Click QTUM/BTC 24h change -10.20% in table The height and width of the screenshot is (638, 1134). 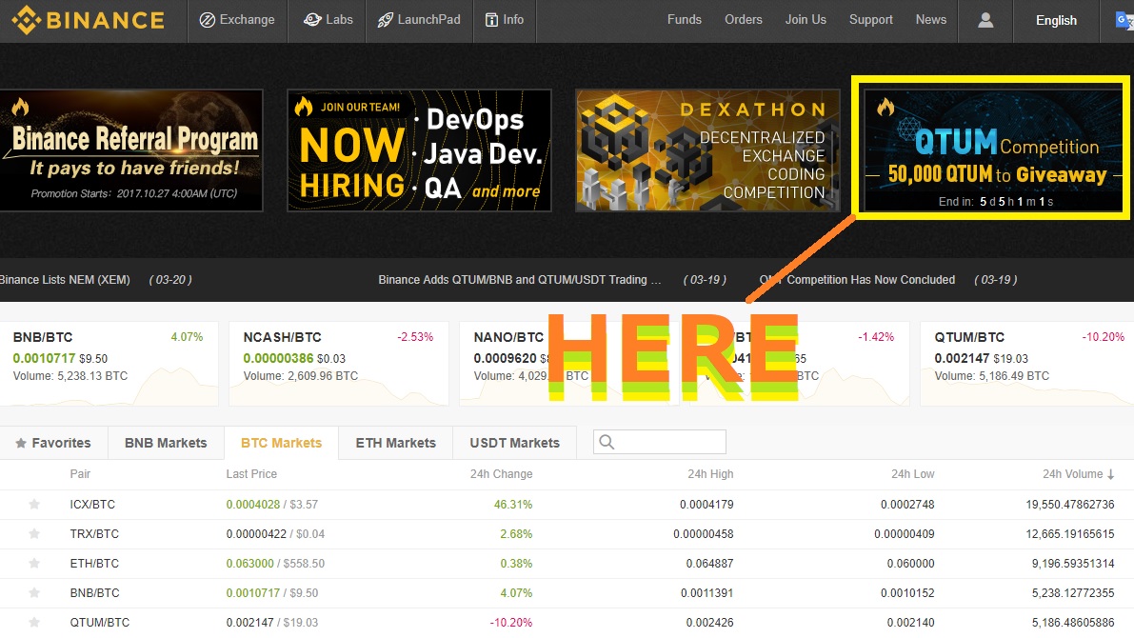[x=510, y=622]
